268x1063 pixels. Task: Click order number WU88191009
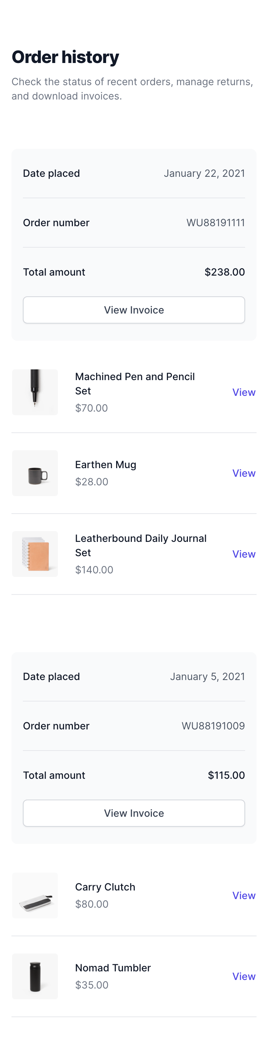[213, 726]
